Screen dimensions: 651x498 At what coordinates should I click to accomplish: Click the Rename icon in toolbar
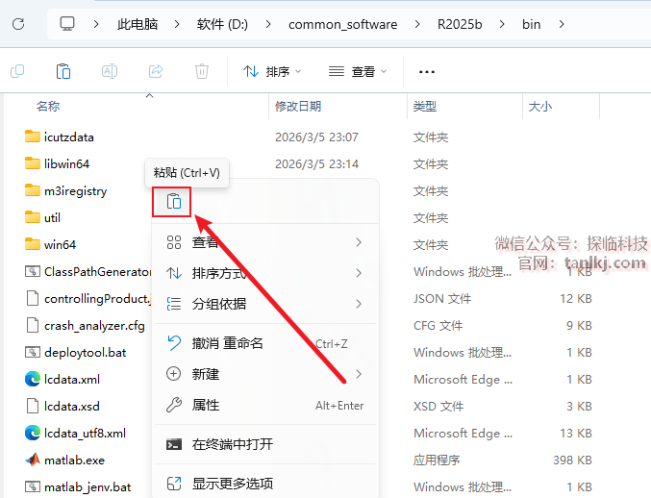(x=110, y=71)
